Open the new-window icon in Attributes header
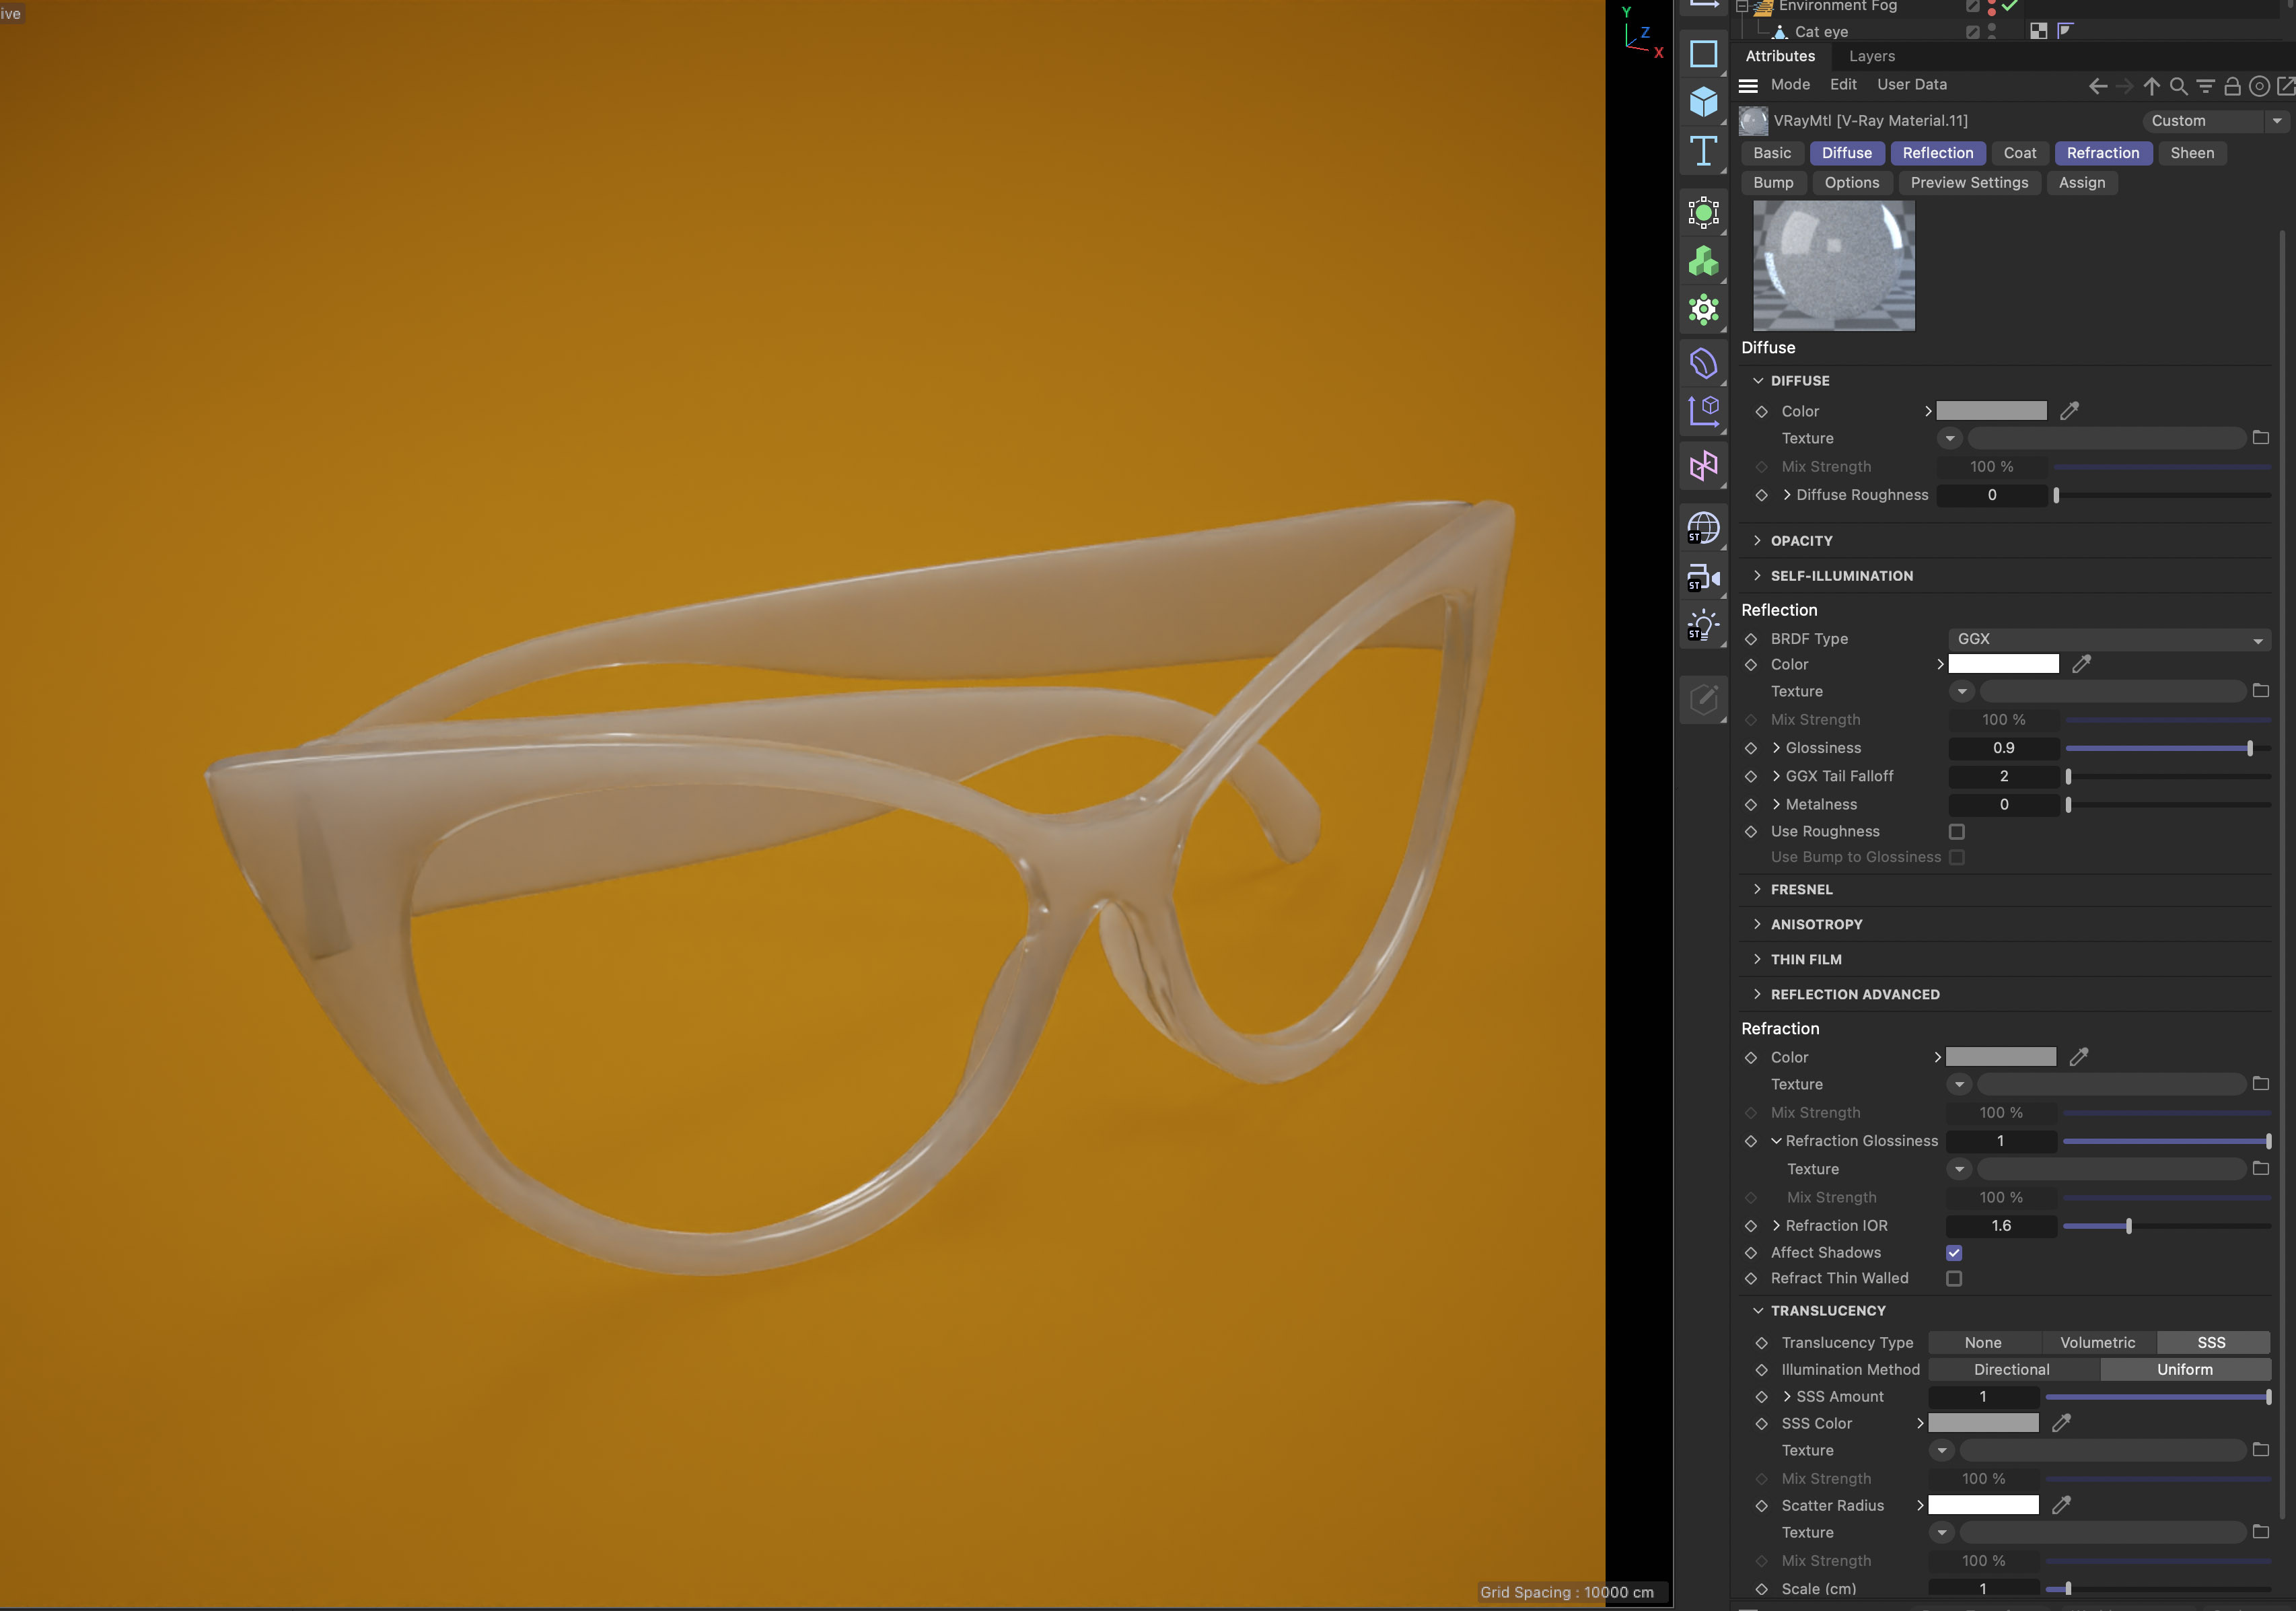The image size is (2296, 1611). tap(2285, 86)
